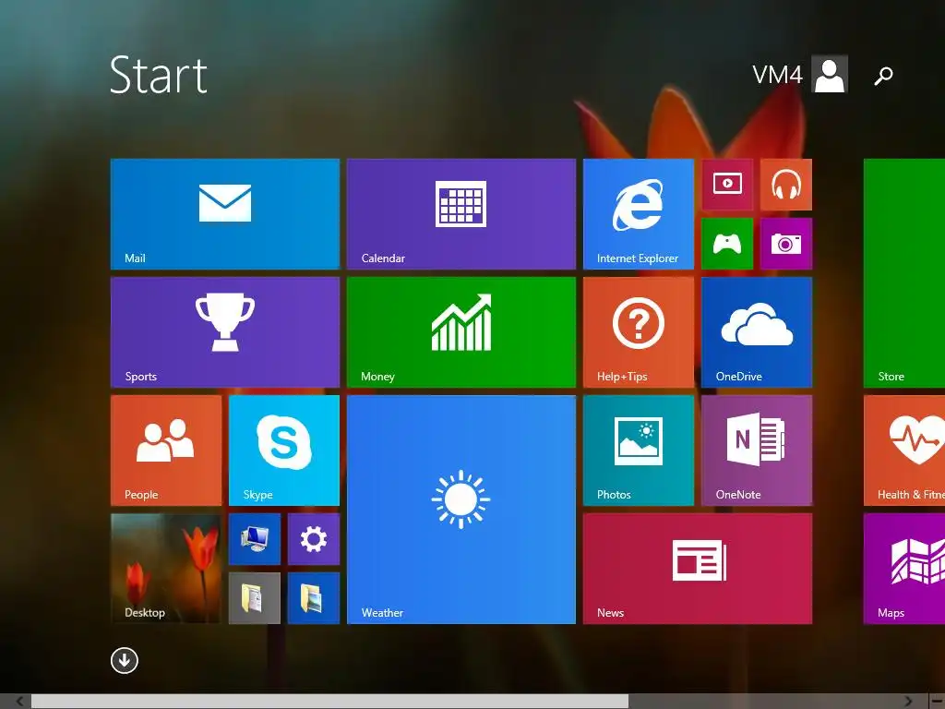Open the Pictures folder tile

(x=314, y=598)
